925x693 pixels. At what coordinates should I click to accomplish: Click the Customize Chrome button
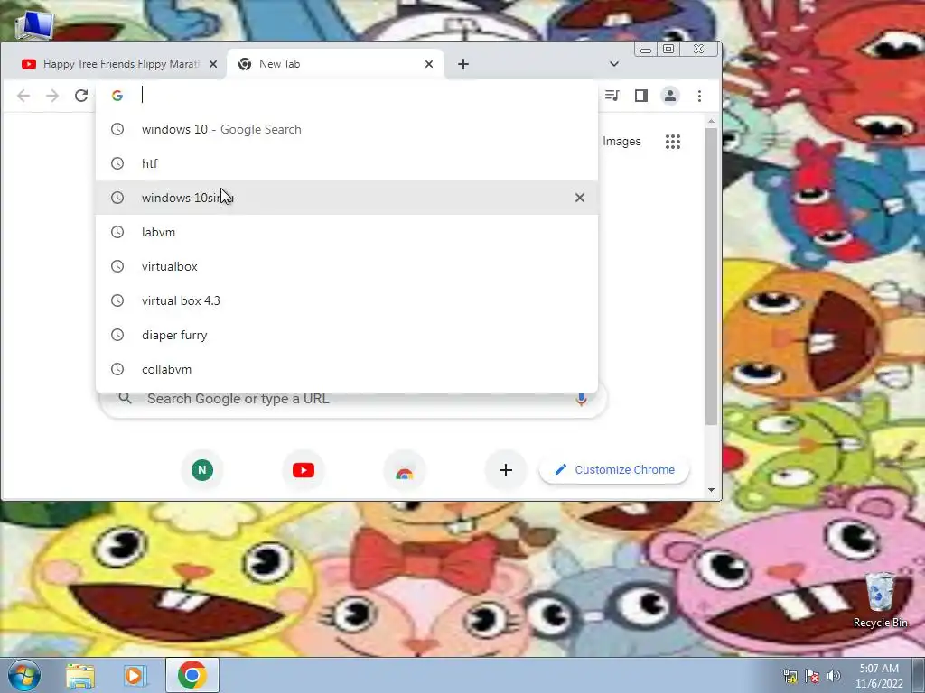(x=614, y=469)
